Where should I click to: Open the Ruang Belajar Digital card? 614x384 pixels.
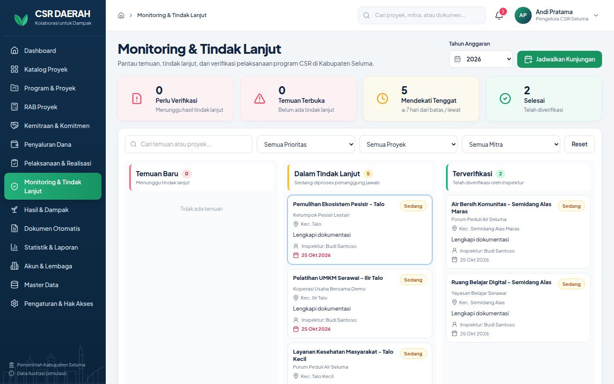pyautogui.click(x=518, y=308)
